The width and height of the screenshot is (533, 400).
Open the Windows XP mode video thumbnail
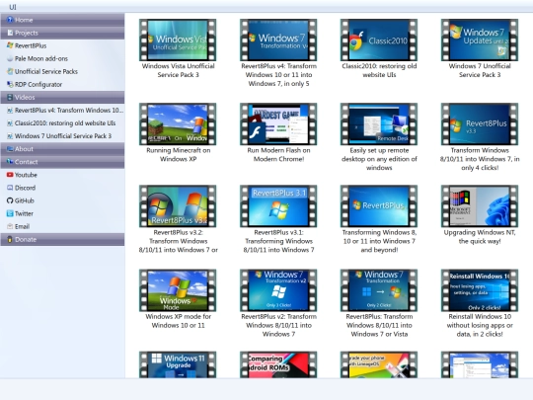tap(178, 290)
